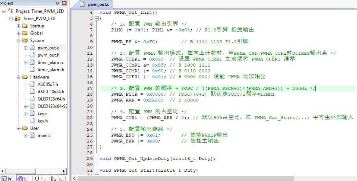Viewport: 357px width, 181px height.
Task: Click the document icon on pwm_out.c editor tab
Action: click(x=82, y=4)
